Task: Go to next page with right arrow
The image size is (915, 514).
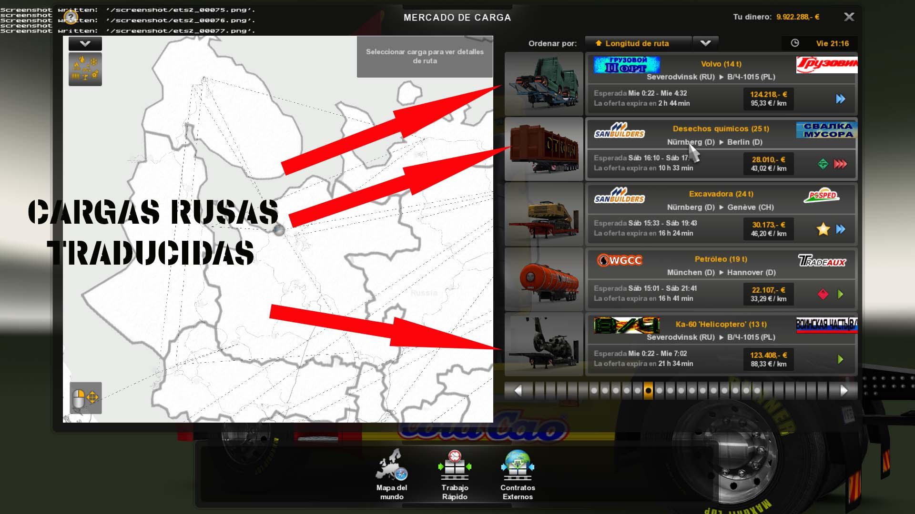Action: coord(844,391)
